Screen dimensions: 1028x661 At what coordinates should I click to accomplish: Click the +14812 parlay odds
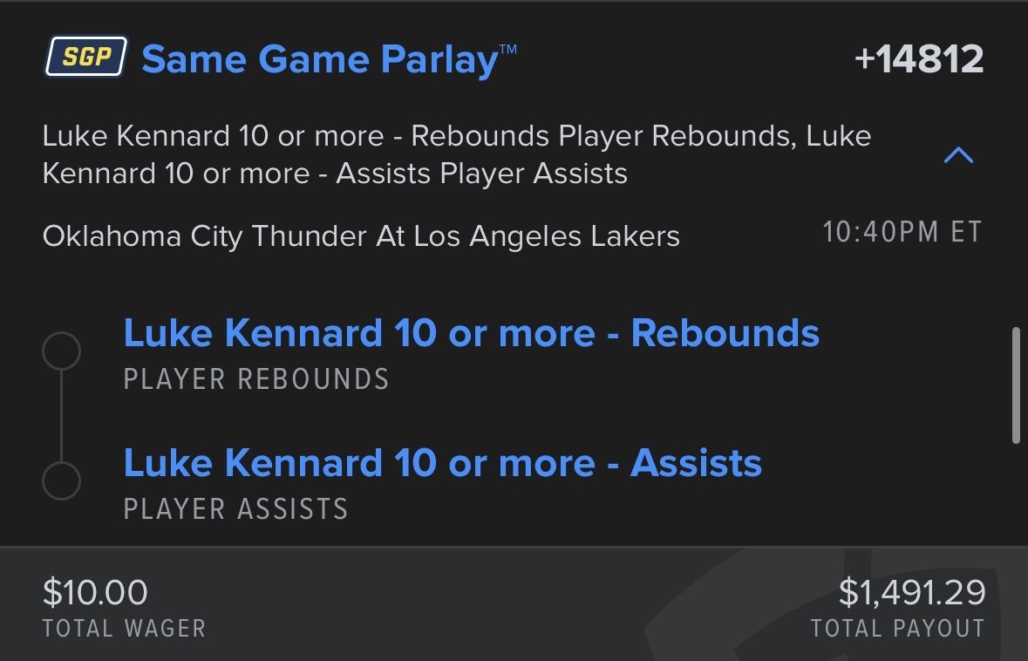coord(919,59)
